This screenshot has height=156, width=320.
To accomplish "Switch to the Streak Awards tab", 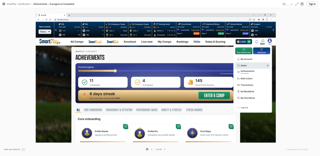I will point(194,110).
